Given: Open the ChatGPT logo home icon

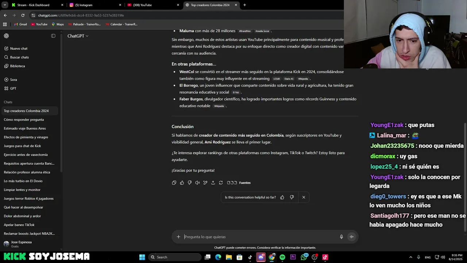Looking at the screenshot, I should coord(7,36).
